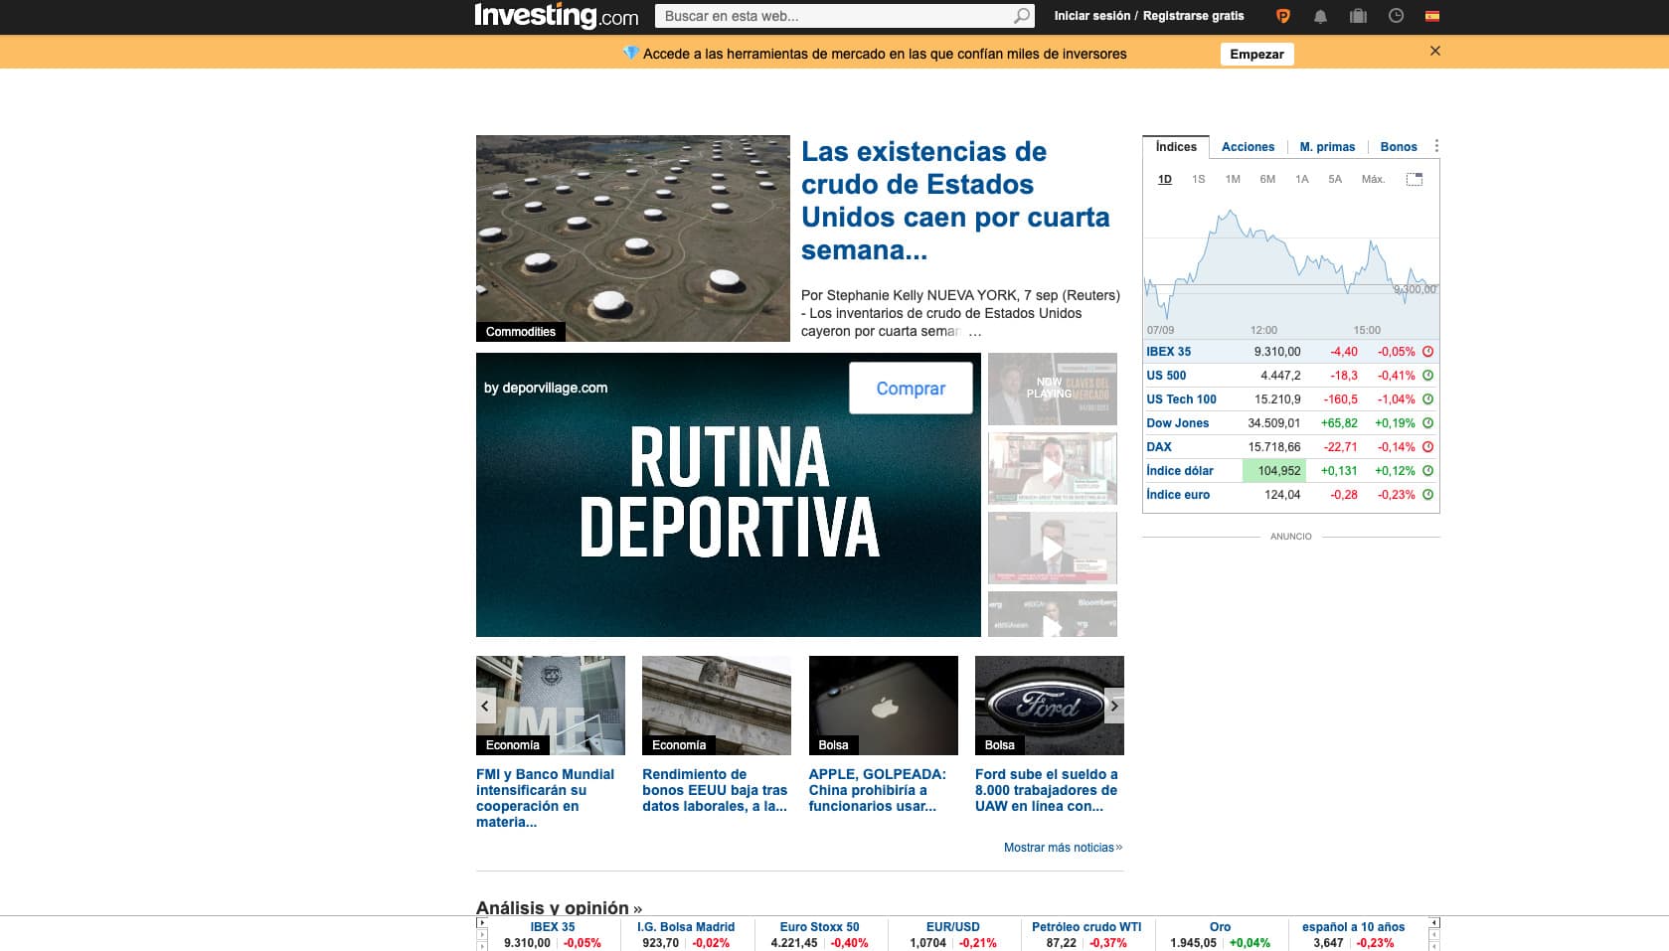
Task: Select the 1D chart timeframe
Action: click(x=1165, y=180)
